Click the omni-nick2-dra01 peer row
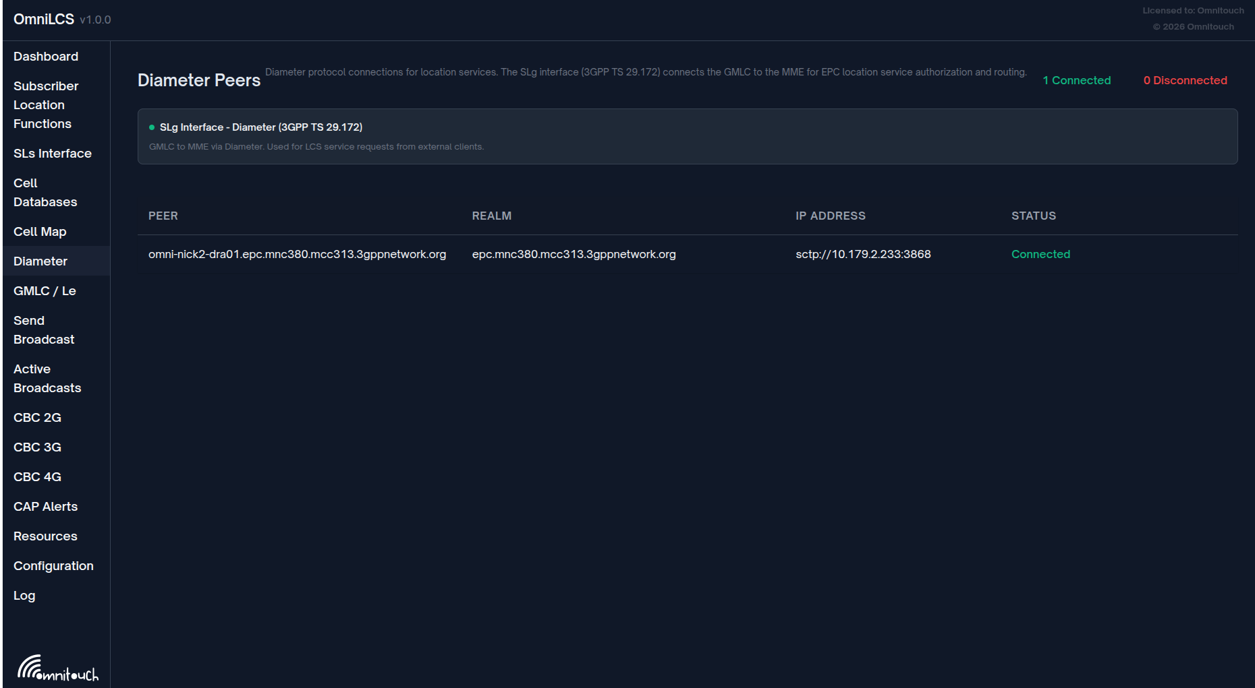 (297, 255)
